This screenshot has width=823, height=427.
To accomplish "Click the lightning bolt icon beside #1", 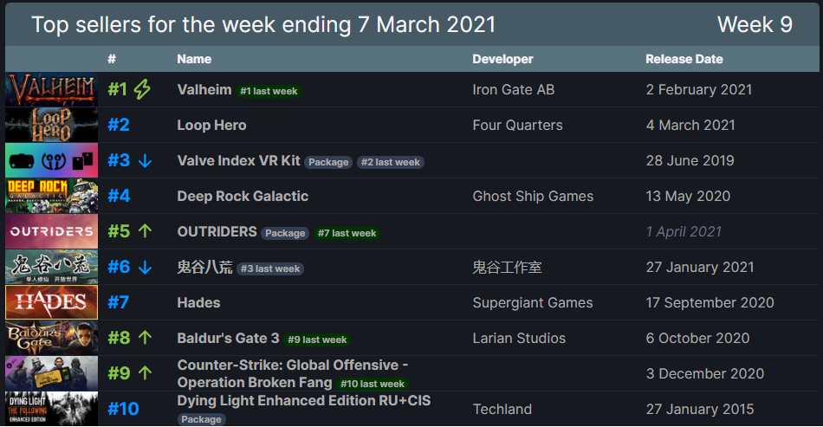I will (142, 90).
